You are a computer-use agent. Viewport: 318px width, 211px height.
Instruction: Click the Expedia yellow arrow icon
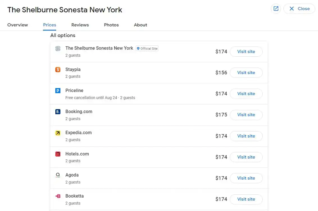click(58, 133)
